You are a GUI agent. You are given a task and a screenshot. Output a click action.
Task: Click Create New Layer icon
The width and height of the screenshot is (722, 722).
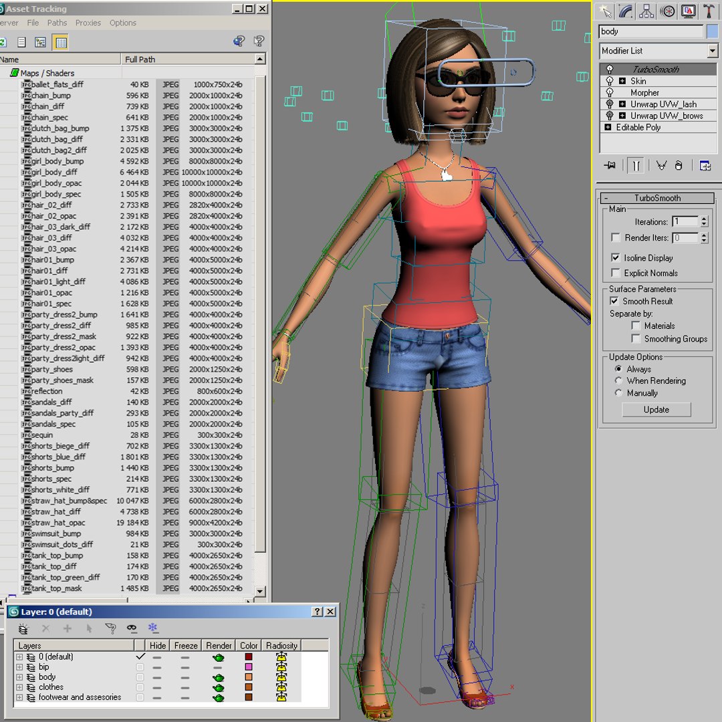pos(23,628)
